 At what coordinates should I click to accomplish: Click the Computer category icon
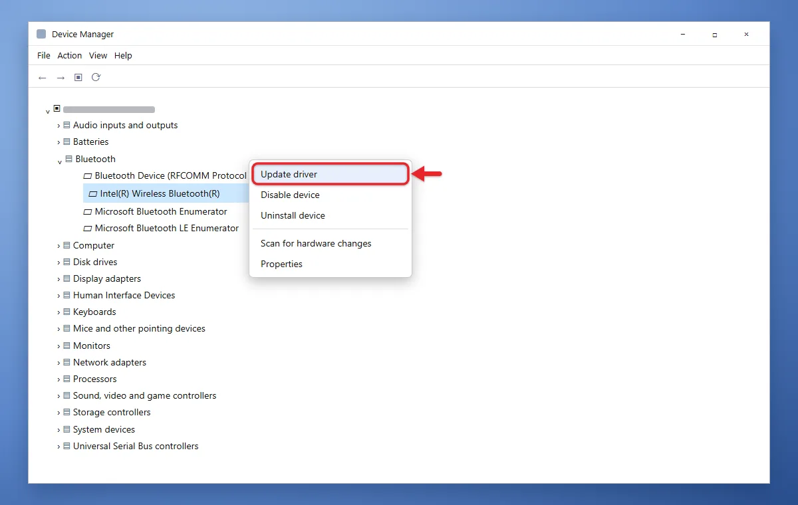tap(66, 245)
